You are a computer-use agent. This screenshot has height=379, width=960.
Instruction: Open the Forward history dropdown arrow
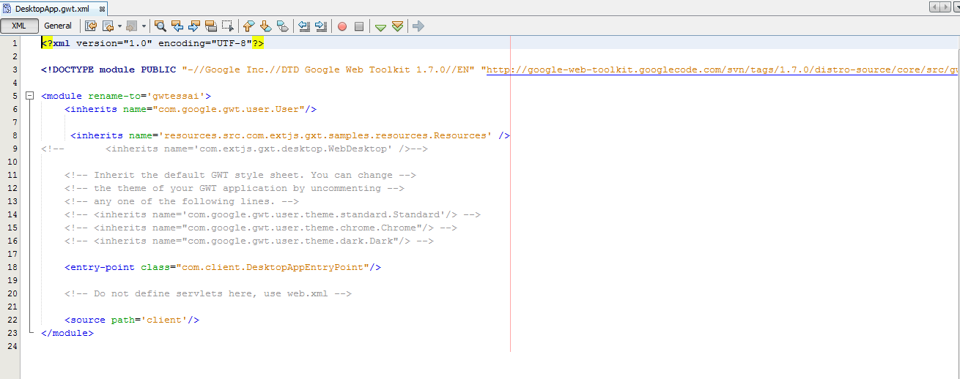144,26
